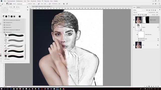The image size is (161, 90).
Task: Lock all padlock icon in Layers panel
Action: pos(146,15)
